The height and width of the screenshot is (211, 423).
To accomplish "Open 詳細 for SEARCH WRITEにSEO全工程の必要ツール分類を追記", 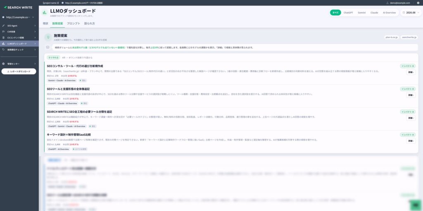I will 411,118.
